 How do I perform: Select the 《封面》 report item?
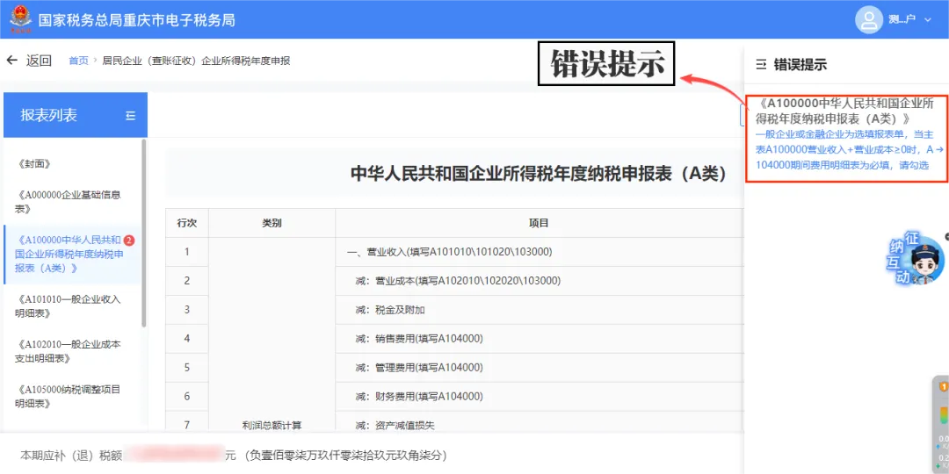coord(34,164)
